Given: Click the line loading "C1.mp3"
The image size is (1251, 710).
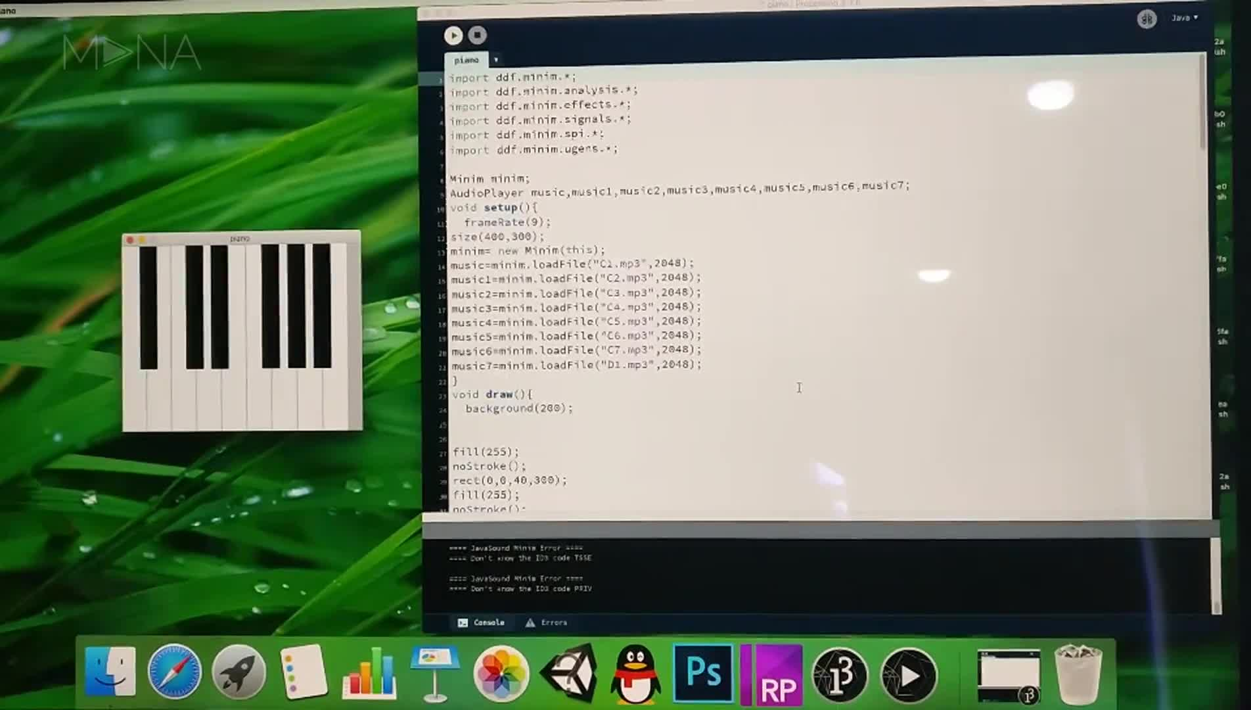Looking at the screenshot, I should [x=572, y=264].
